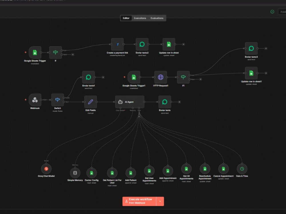Open the Doctor Config sheet tool
This screenshot has width=286, height=214.
pos(92,173)
